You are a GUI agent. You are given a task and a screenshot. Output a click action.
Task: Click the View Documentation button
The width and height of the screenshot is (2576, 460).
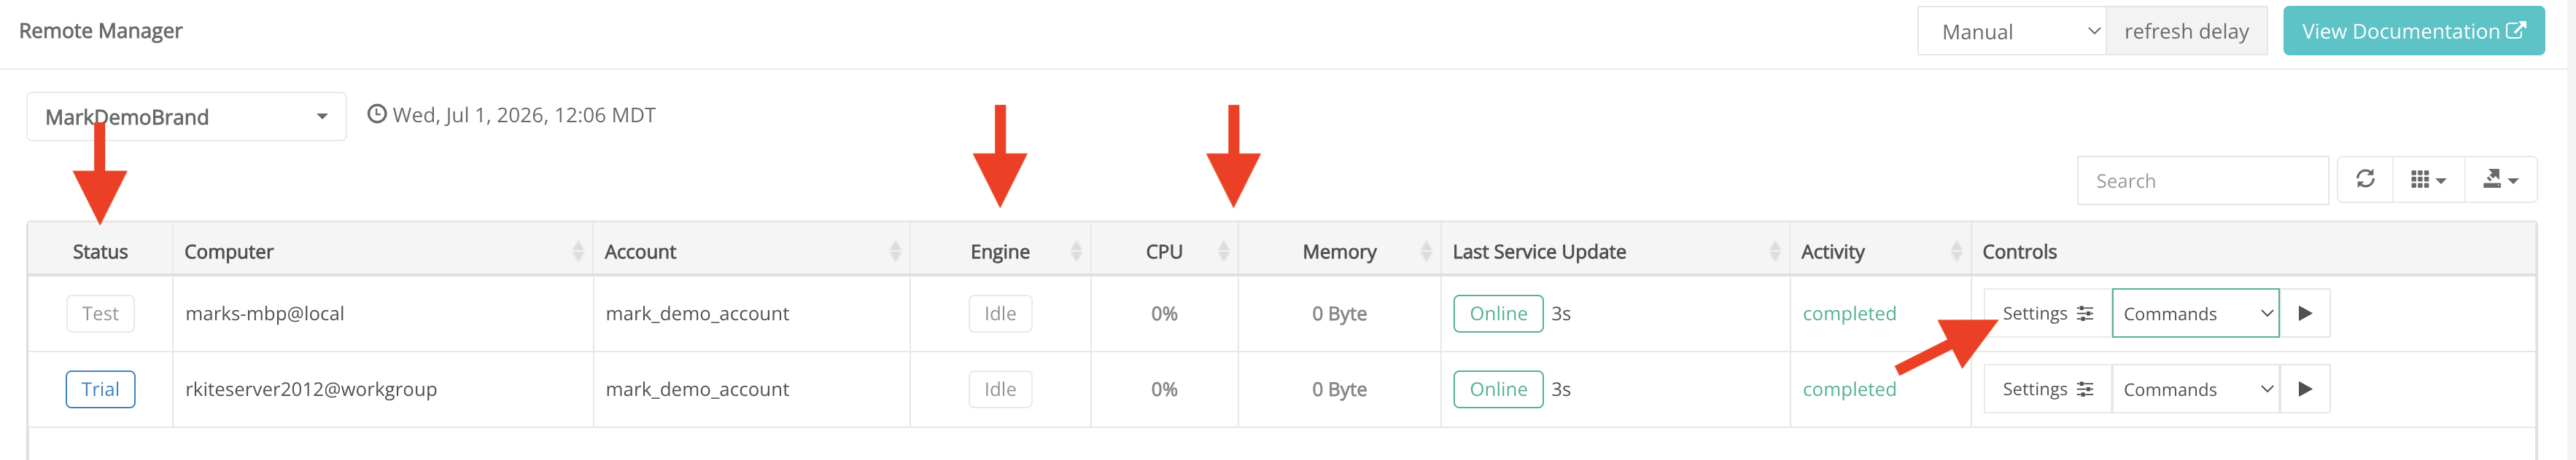pyautogui.click(x=2413, y=31)
